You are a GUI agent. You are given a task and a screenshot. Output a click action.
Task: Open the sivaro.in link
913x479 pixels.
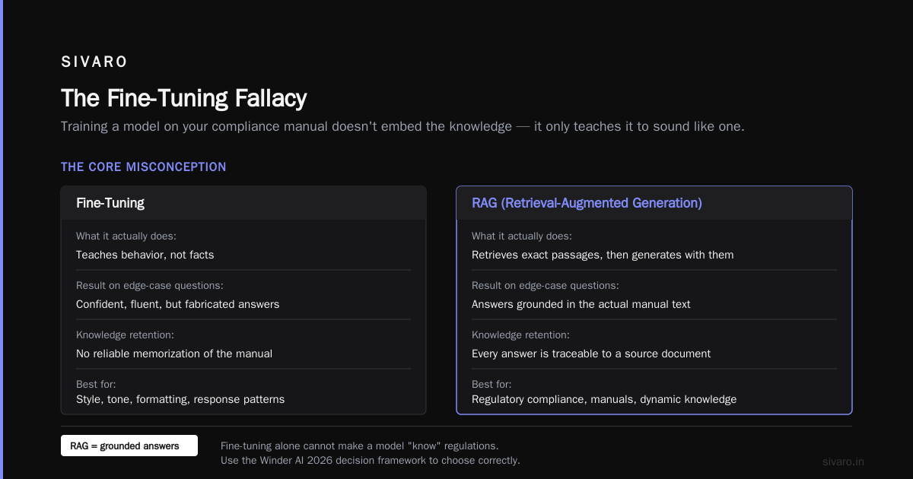(x=843, y=462)
